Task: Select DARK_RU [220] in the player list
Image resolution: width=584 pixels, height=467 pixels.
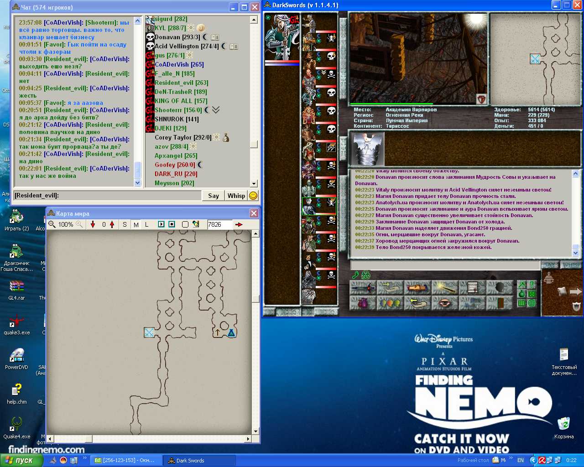Action: (x=176, y=174)
